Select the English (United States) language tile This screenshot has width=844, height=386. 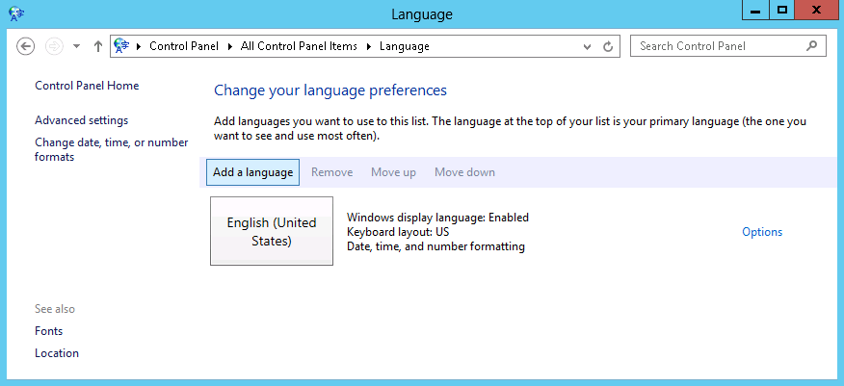(x=272, y=231)
